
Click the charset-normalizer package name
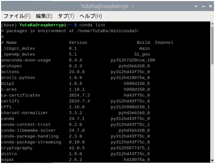coord(24,113)
